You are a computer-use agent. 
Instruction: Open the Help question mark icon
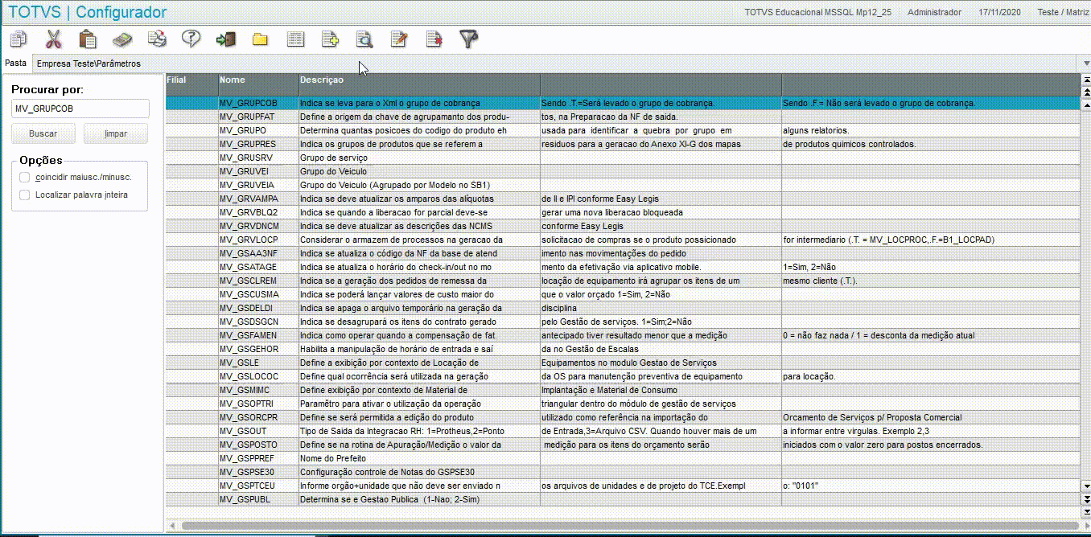(x=191, y=38)
